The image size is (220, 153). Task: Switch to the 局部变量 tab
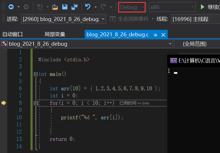[x=55, y=34]
